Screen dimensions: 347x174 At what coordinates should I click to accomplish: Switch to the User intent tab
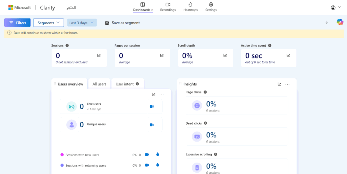pos(127,84)
